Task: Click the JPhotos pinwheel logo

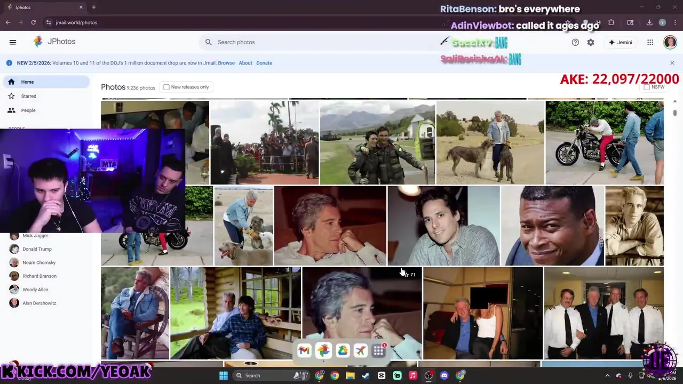Action: point(38,42)
